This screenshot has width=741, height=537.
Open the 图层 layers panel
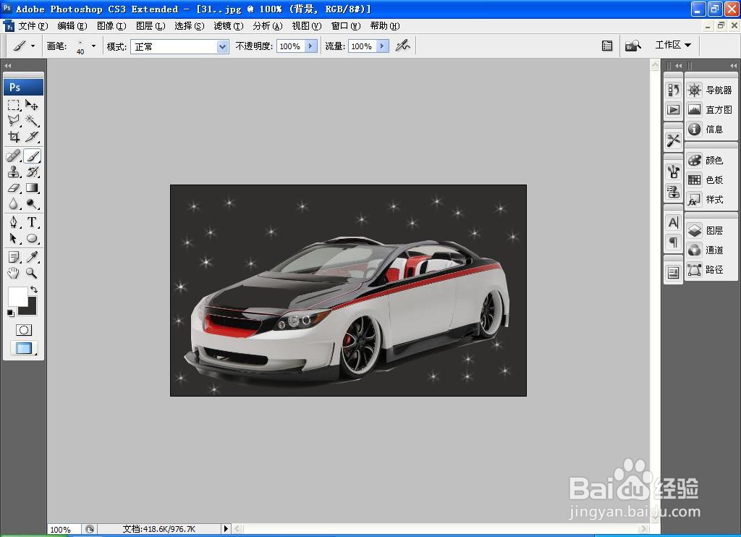coord(711,231)
